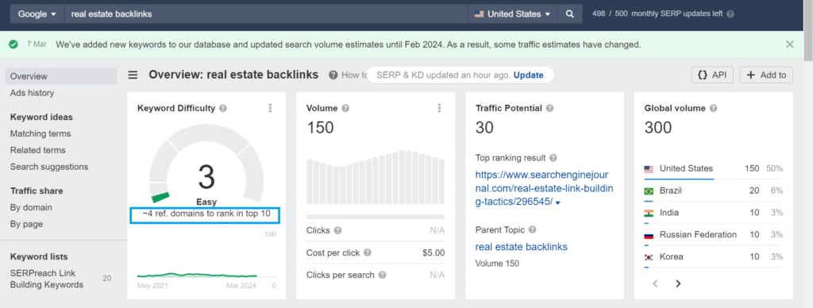Click the Add to button
Image resolution: width=813 pixels, height=308 pixels.
[x=766, y=75]
